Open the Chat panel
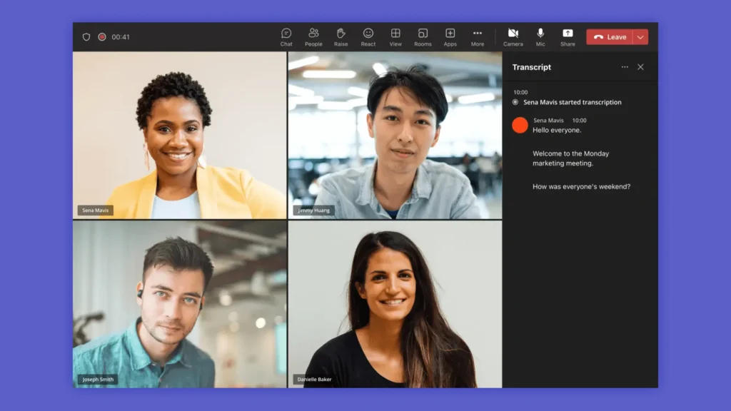Viewport: 731px width, 411px height. [286, 36]
